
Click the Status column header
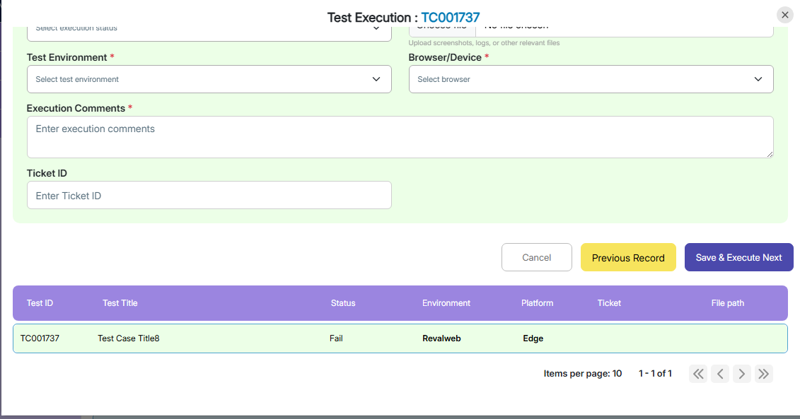pyautogui.click(x=343, y=303)
